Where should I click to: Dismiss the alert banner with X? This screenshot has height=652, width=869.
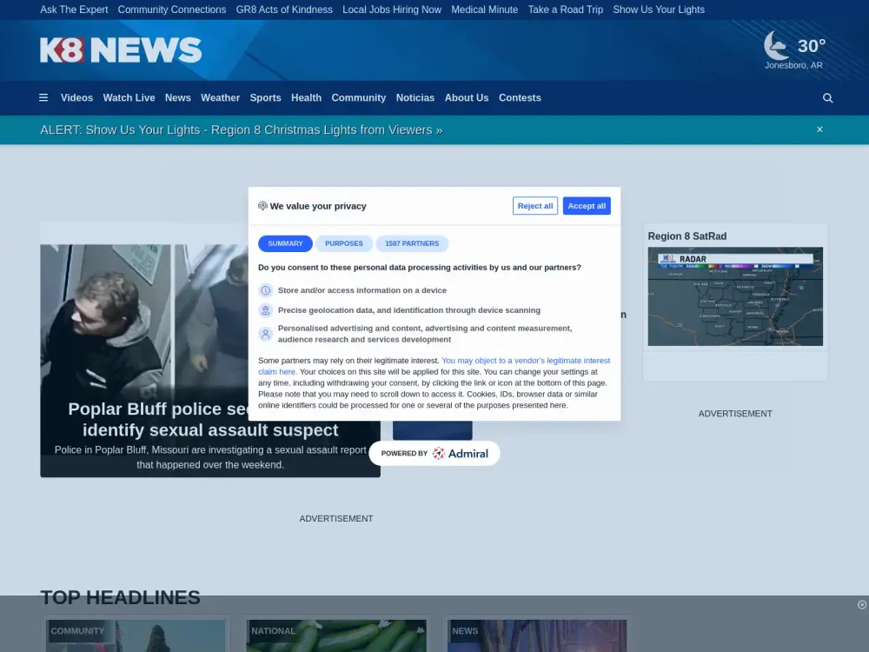[x=819, y=130]
